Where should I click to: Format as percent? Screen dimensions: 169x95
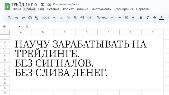click(68, 18)
